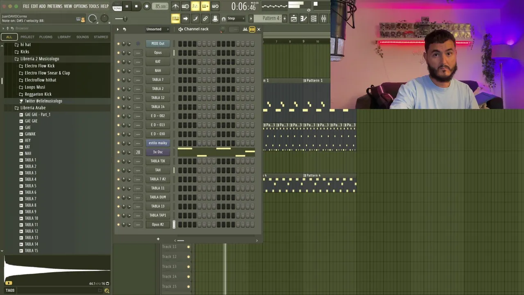This screenshot has width=524, height=295.
Task: Click the stamp tool icon in toolbar
Action: pyautogui.click(x=215, y=18)
